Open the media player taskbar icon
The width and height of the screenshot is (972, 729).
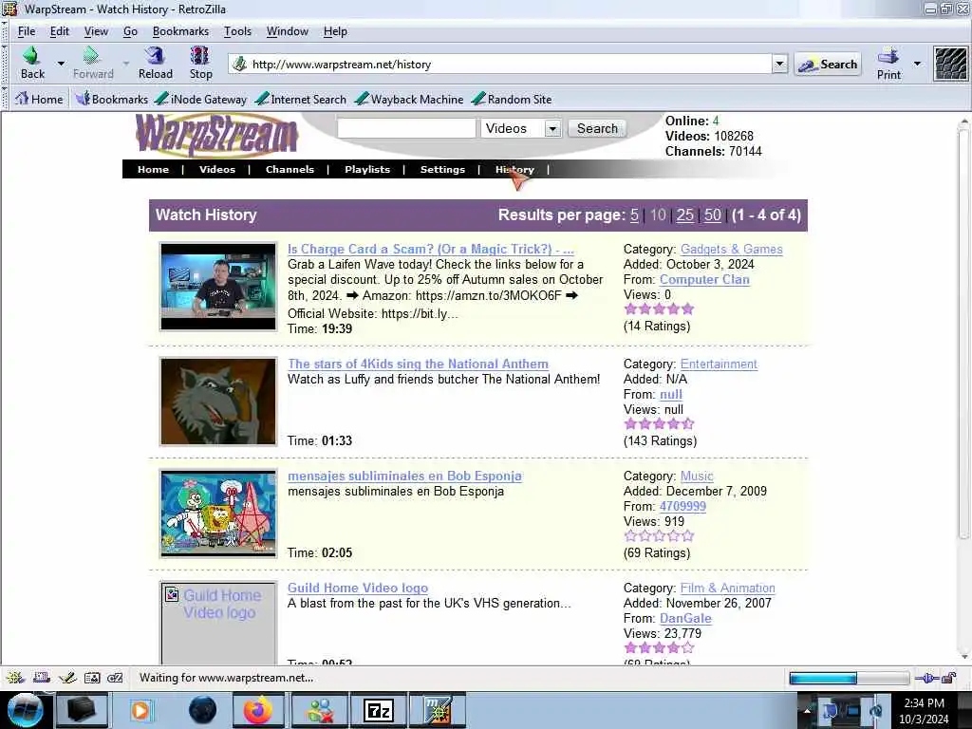[140, 710]
